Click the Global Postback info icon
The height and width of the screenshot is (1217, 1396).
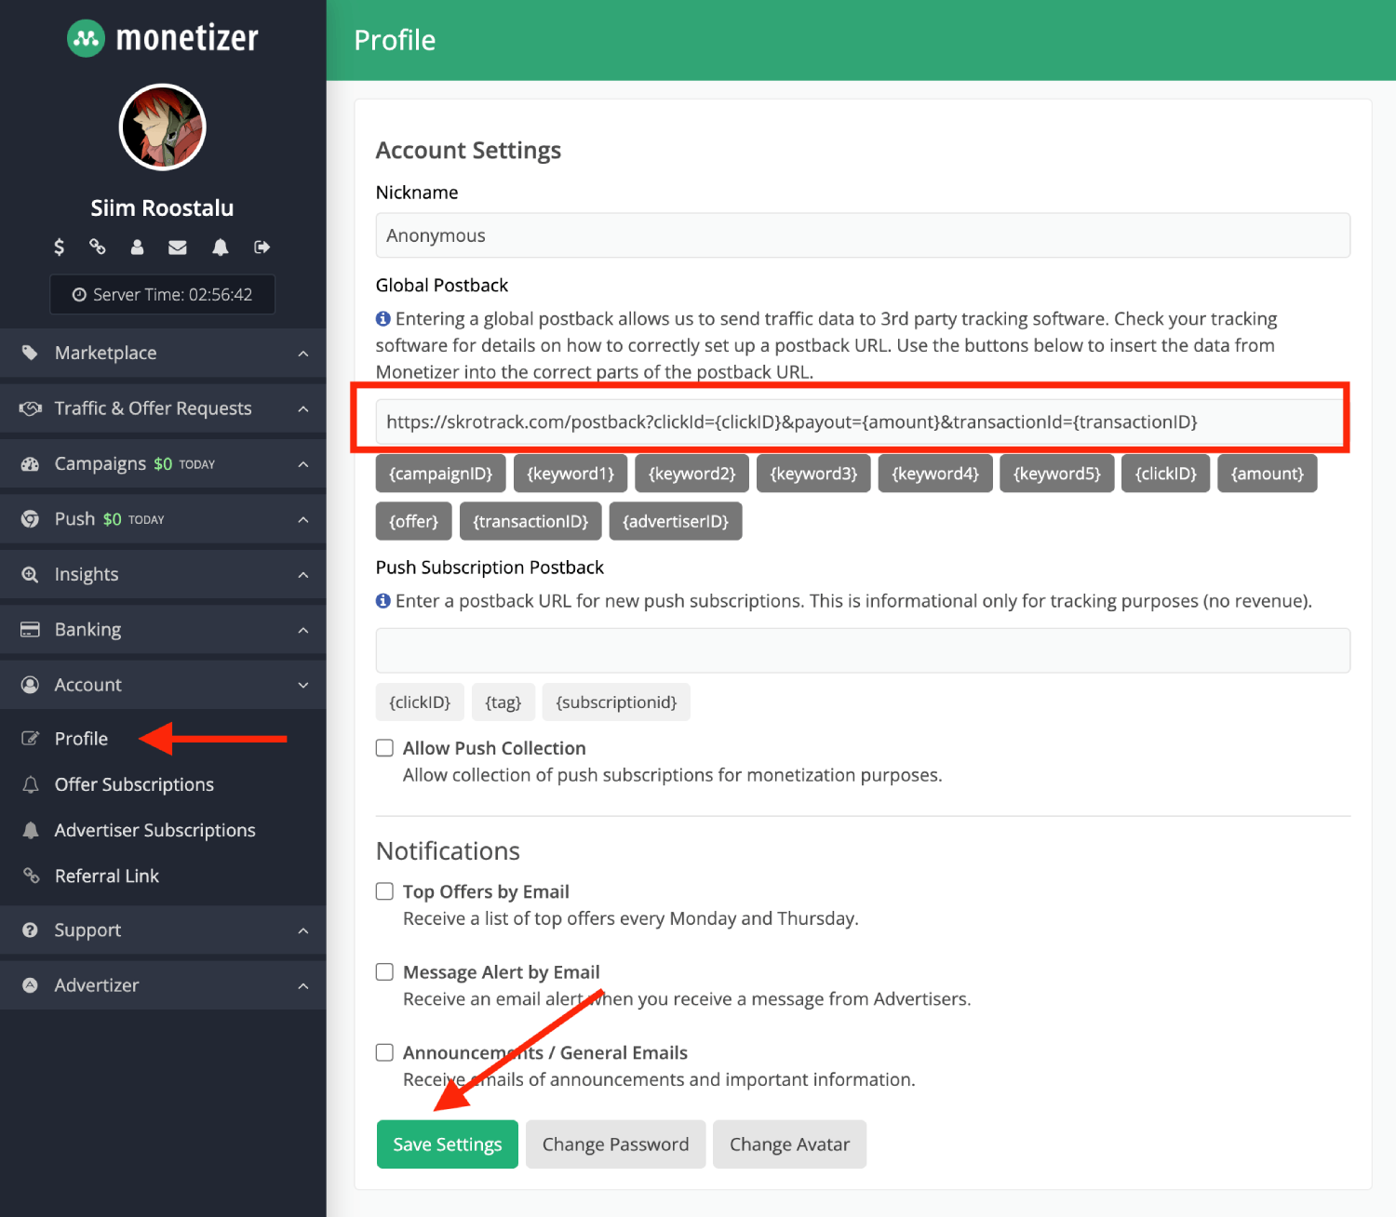(383, 319)
